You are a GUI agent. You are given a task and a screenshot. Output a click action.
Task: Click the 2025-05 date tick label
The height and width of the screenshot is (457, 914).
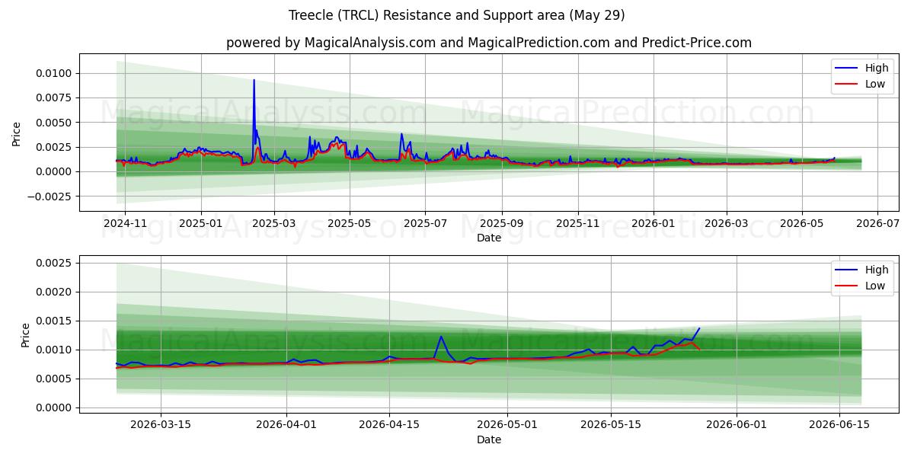350,222
